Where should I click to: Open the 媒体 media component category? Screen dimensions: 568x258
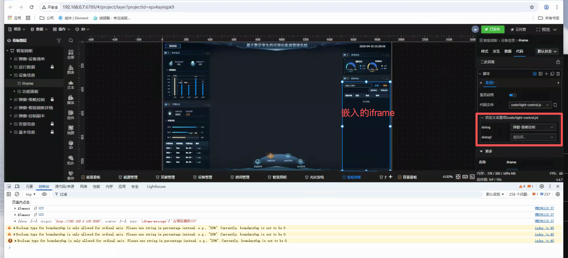[x=70, y=99]
